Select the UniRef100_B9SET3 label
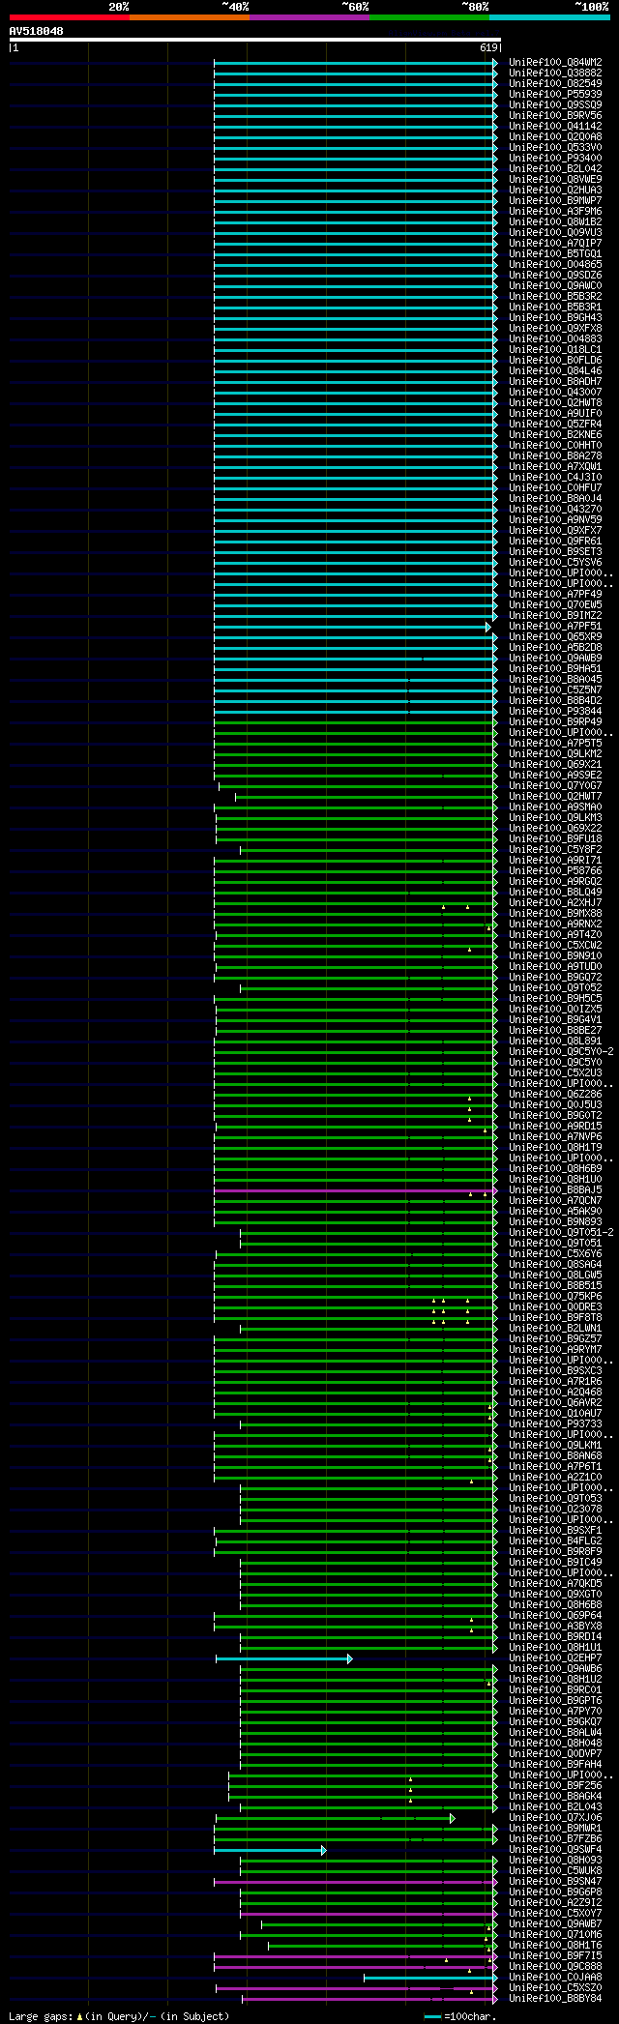Image resolution: width=619 pixels, height=2024 pixels. click(555, 552)
